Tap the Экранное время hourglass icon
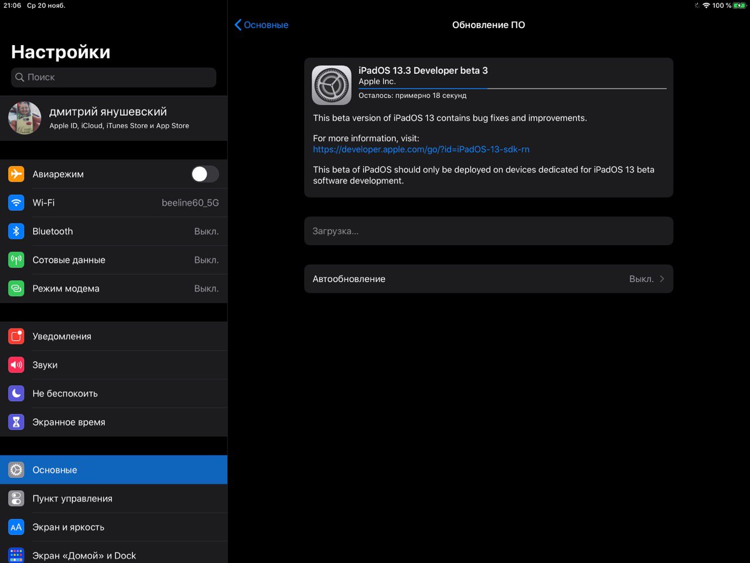This screenshot has width=750, height=563. click(x=16, y=422)
